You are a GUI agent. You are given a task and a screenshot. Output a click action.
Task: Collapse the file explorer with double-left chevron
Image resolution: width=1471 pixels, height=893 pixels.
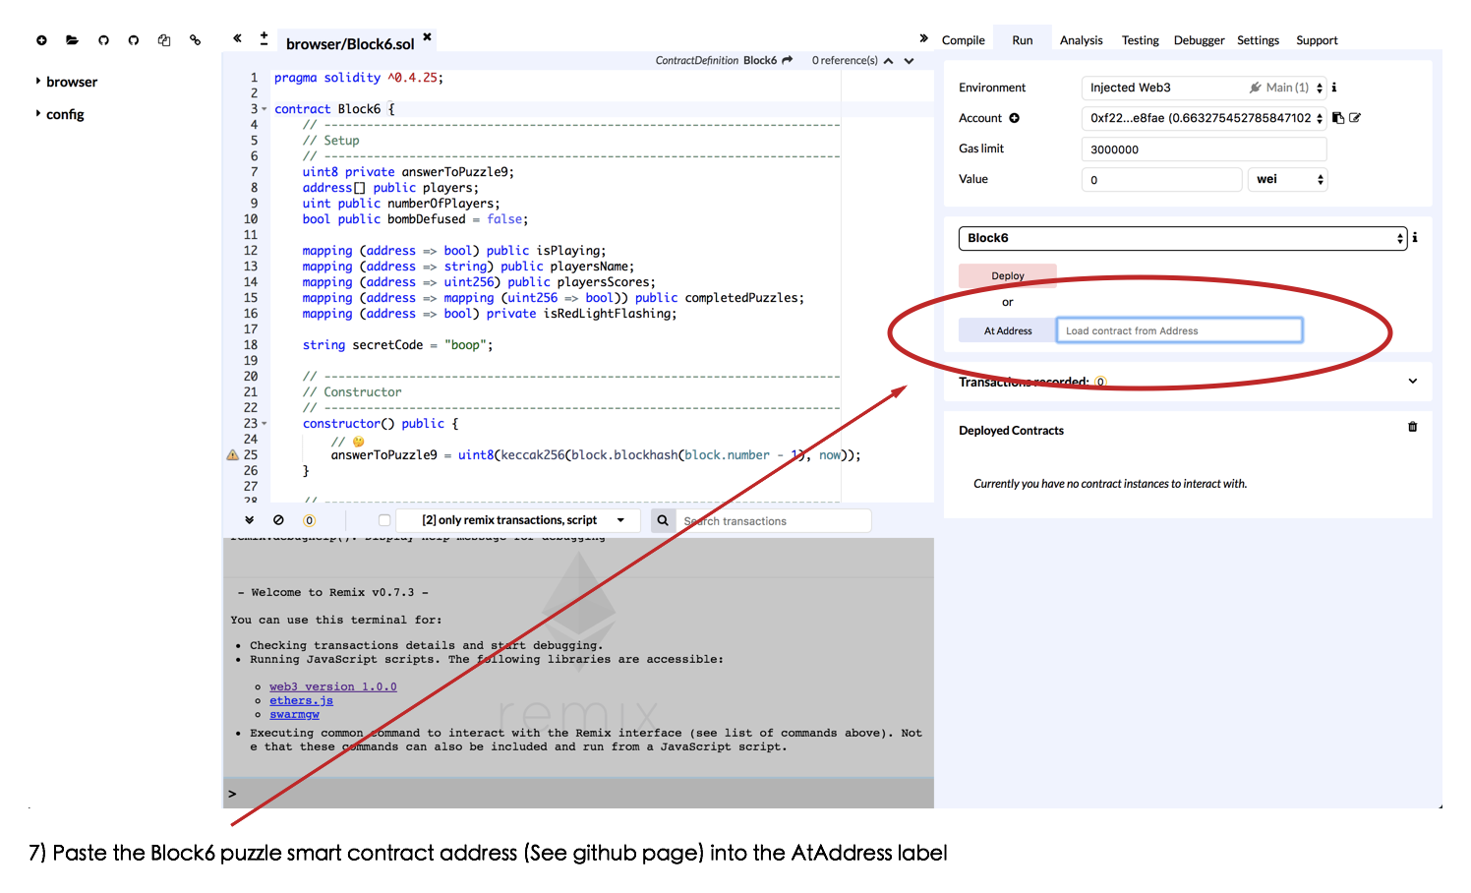tap(237, 38)
